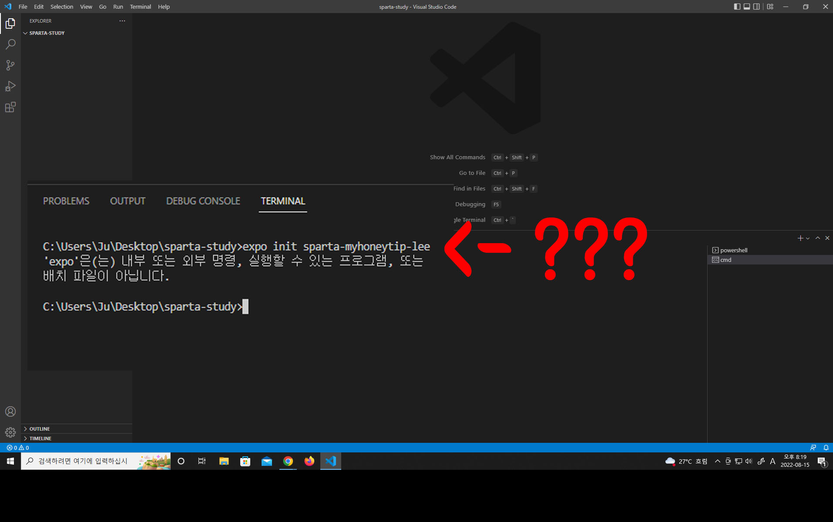Toggle the secondary side bar layout
This screenshot has height=522, width=833.
(756, 7)
